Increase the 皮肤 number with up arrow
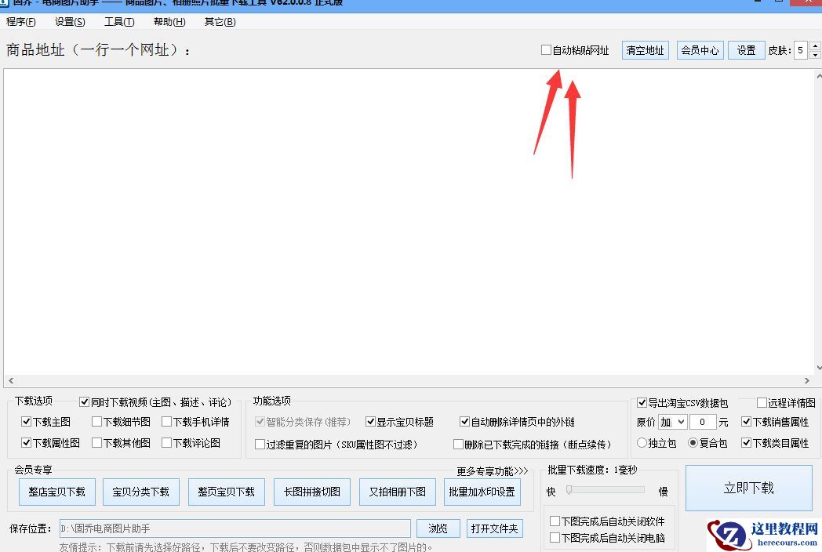This screenshot has height=552, width=822. coord(815,45)
